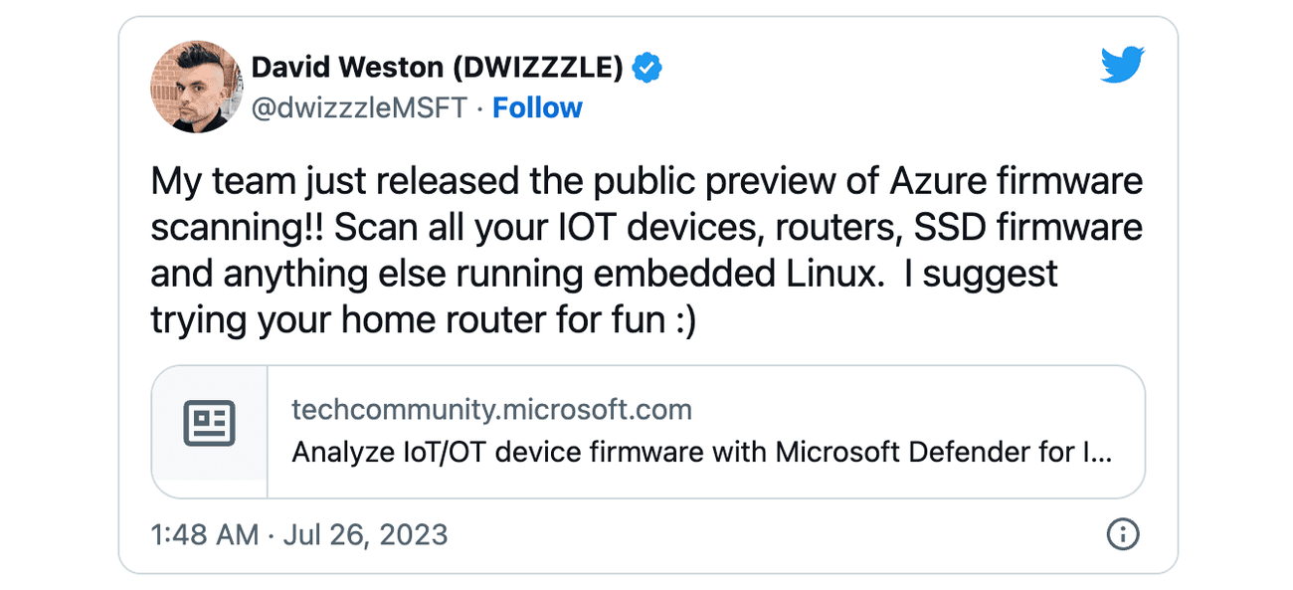Open the techcommunity.microsoft.com link card

tap(646, 430)
